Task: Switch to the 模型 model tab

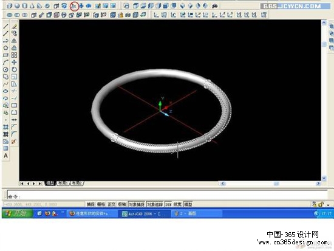Action: pyautogui.click(x=50, y=183)
